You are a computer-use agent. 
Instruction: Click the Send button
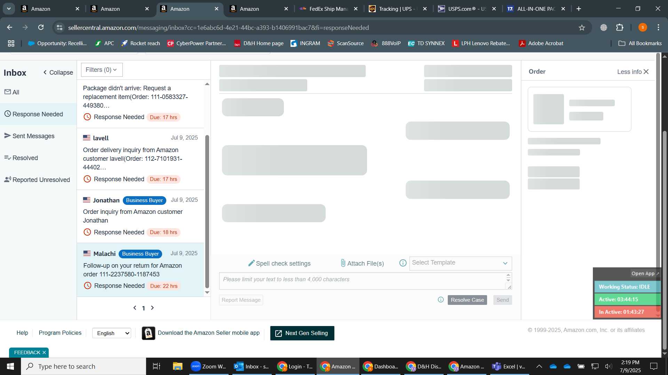coord(502,300)
